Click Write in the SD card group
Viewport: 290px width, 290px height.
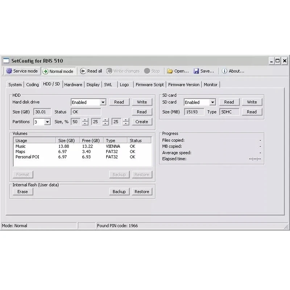point(252,102)
